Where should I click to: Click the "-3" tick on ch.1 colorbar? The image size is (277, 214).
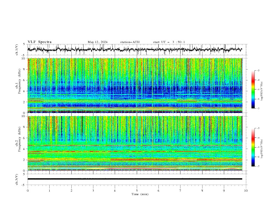[258, 70]
